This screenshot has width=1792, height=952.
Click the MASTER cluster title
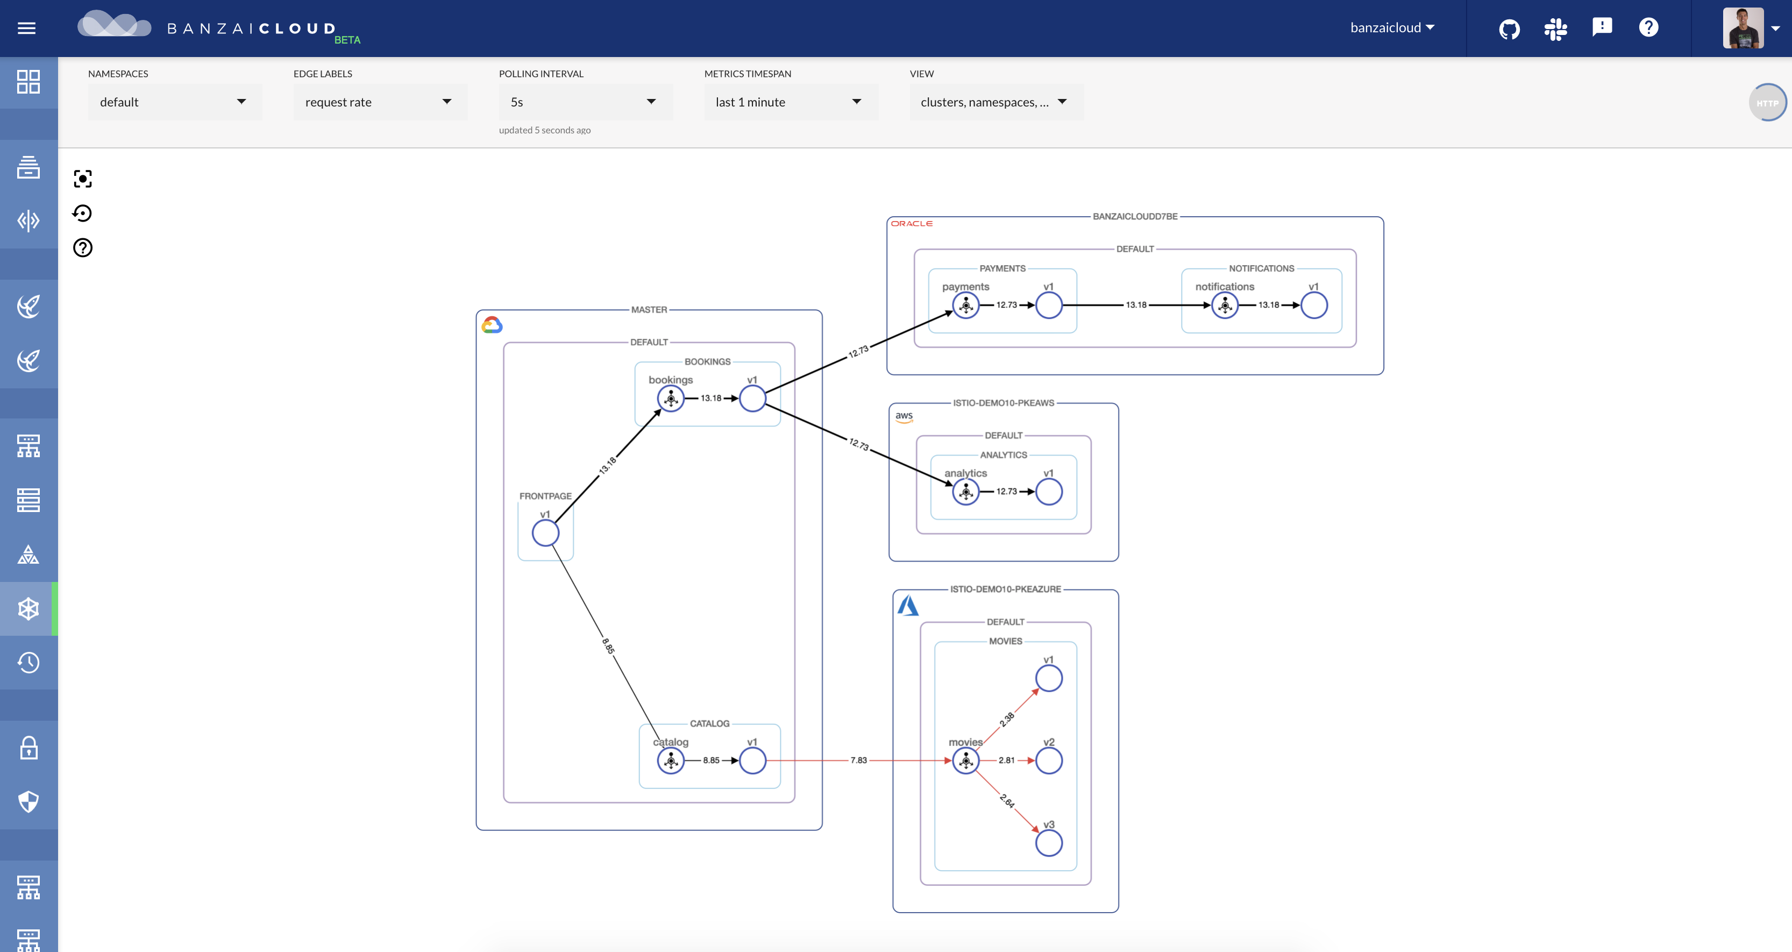pyautogui.click(x=649, y=310)
